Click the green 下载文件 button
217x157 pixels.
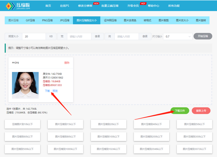[x=180, y=111]
